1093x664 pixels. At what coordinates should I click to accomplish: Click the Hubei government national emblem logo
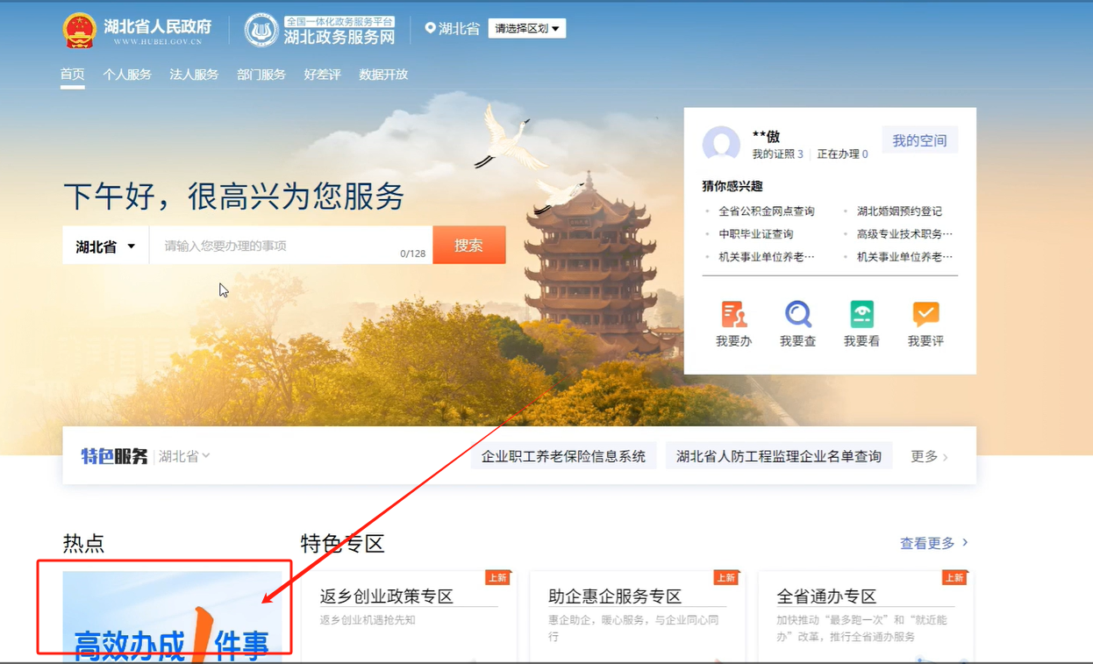[80, 31]
